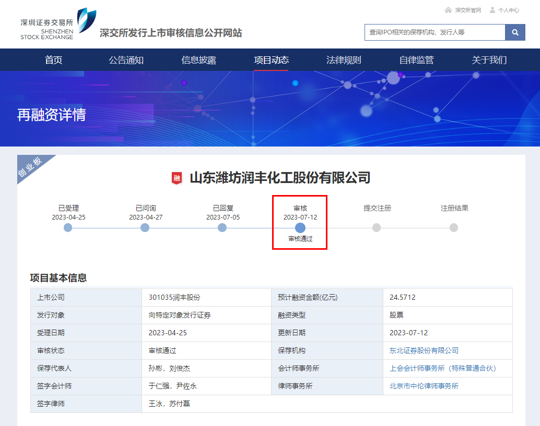The height and width of the screenshot is (426, 540).
Task: Navigate to 自律监管 section
Action: pyautogui.click(x=416, y=60)
